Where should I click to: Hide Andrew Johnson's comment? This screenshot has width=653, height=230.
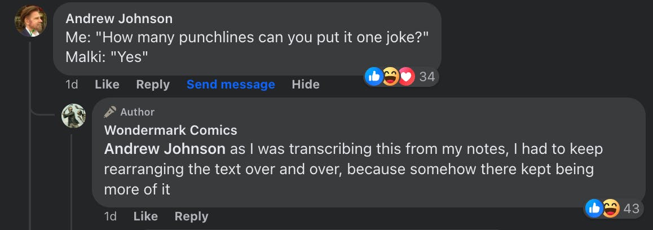click(x=306, y=85)
